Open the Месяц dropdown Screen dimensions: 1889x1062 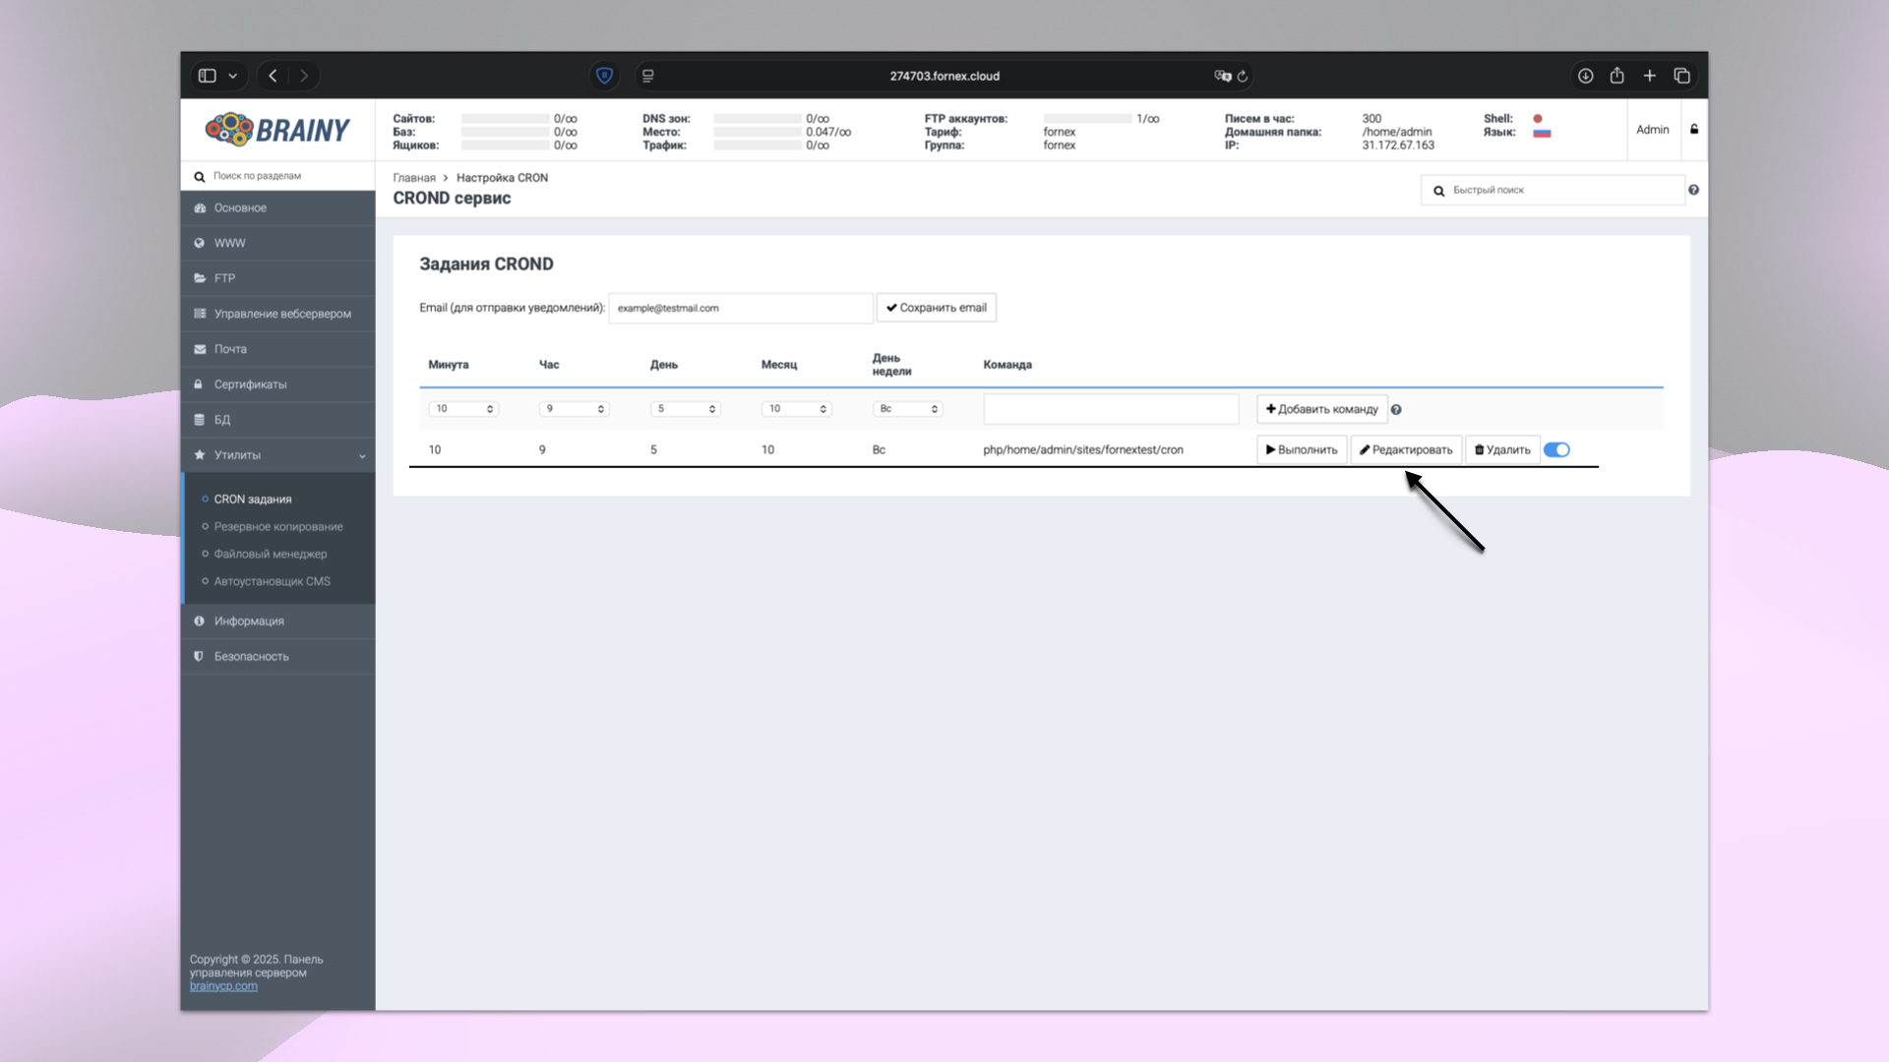pyautogui.click(x=796, y=409)
